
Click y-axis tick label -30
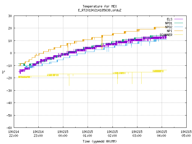tap(9, 91)
